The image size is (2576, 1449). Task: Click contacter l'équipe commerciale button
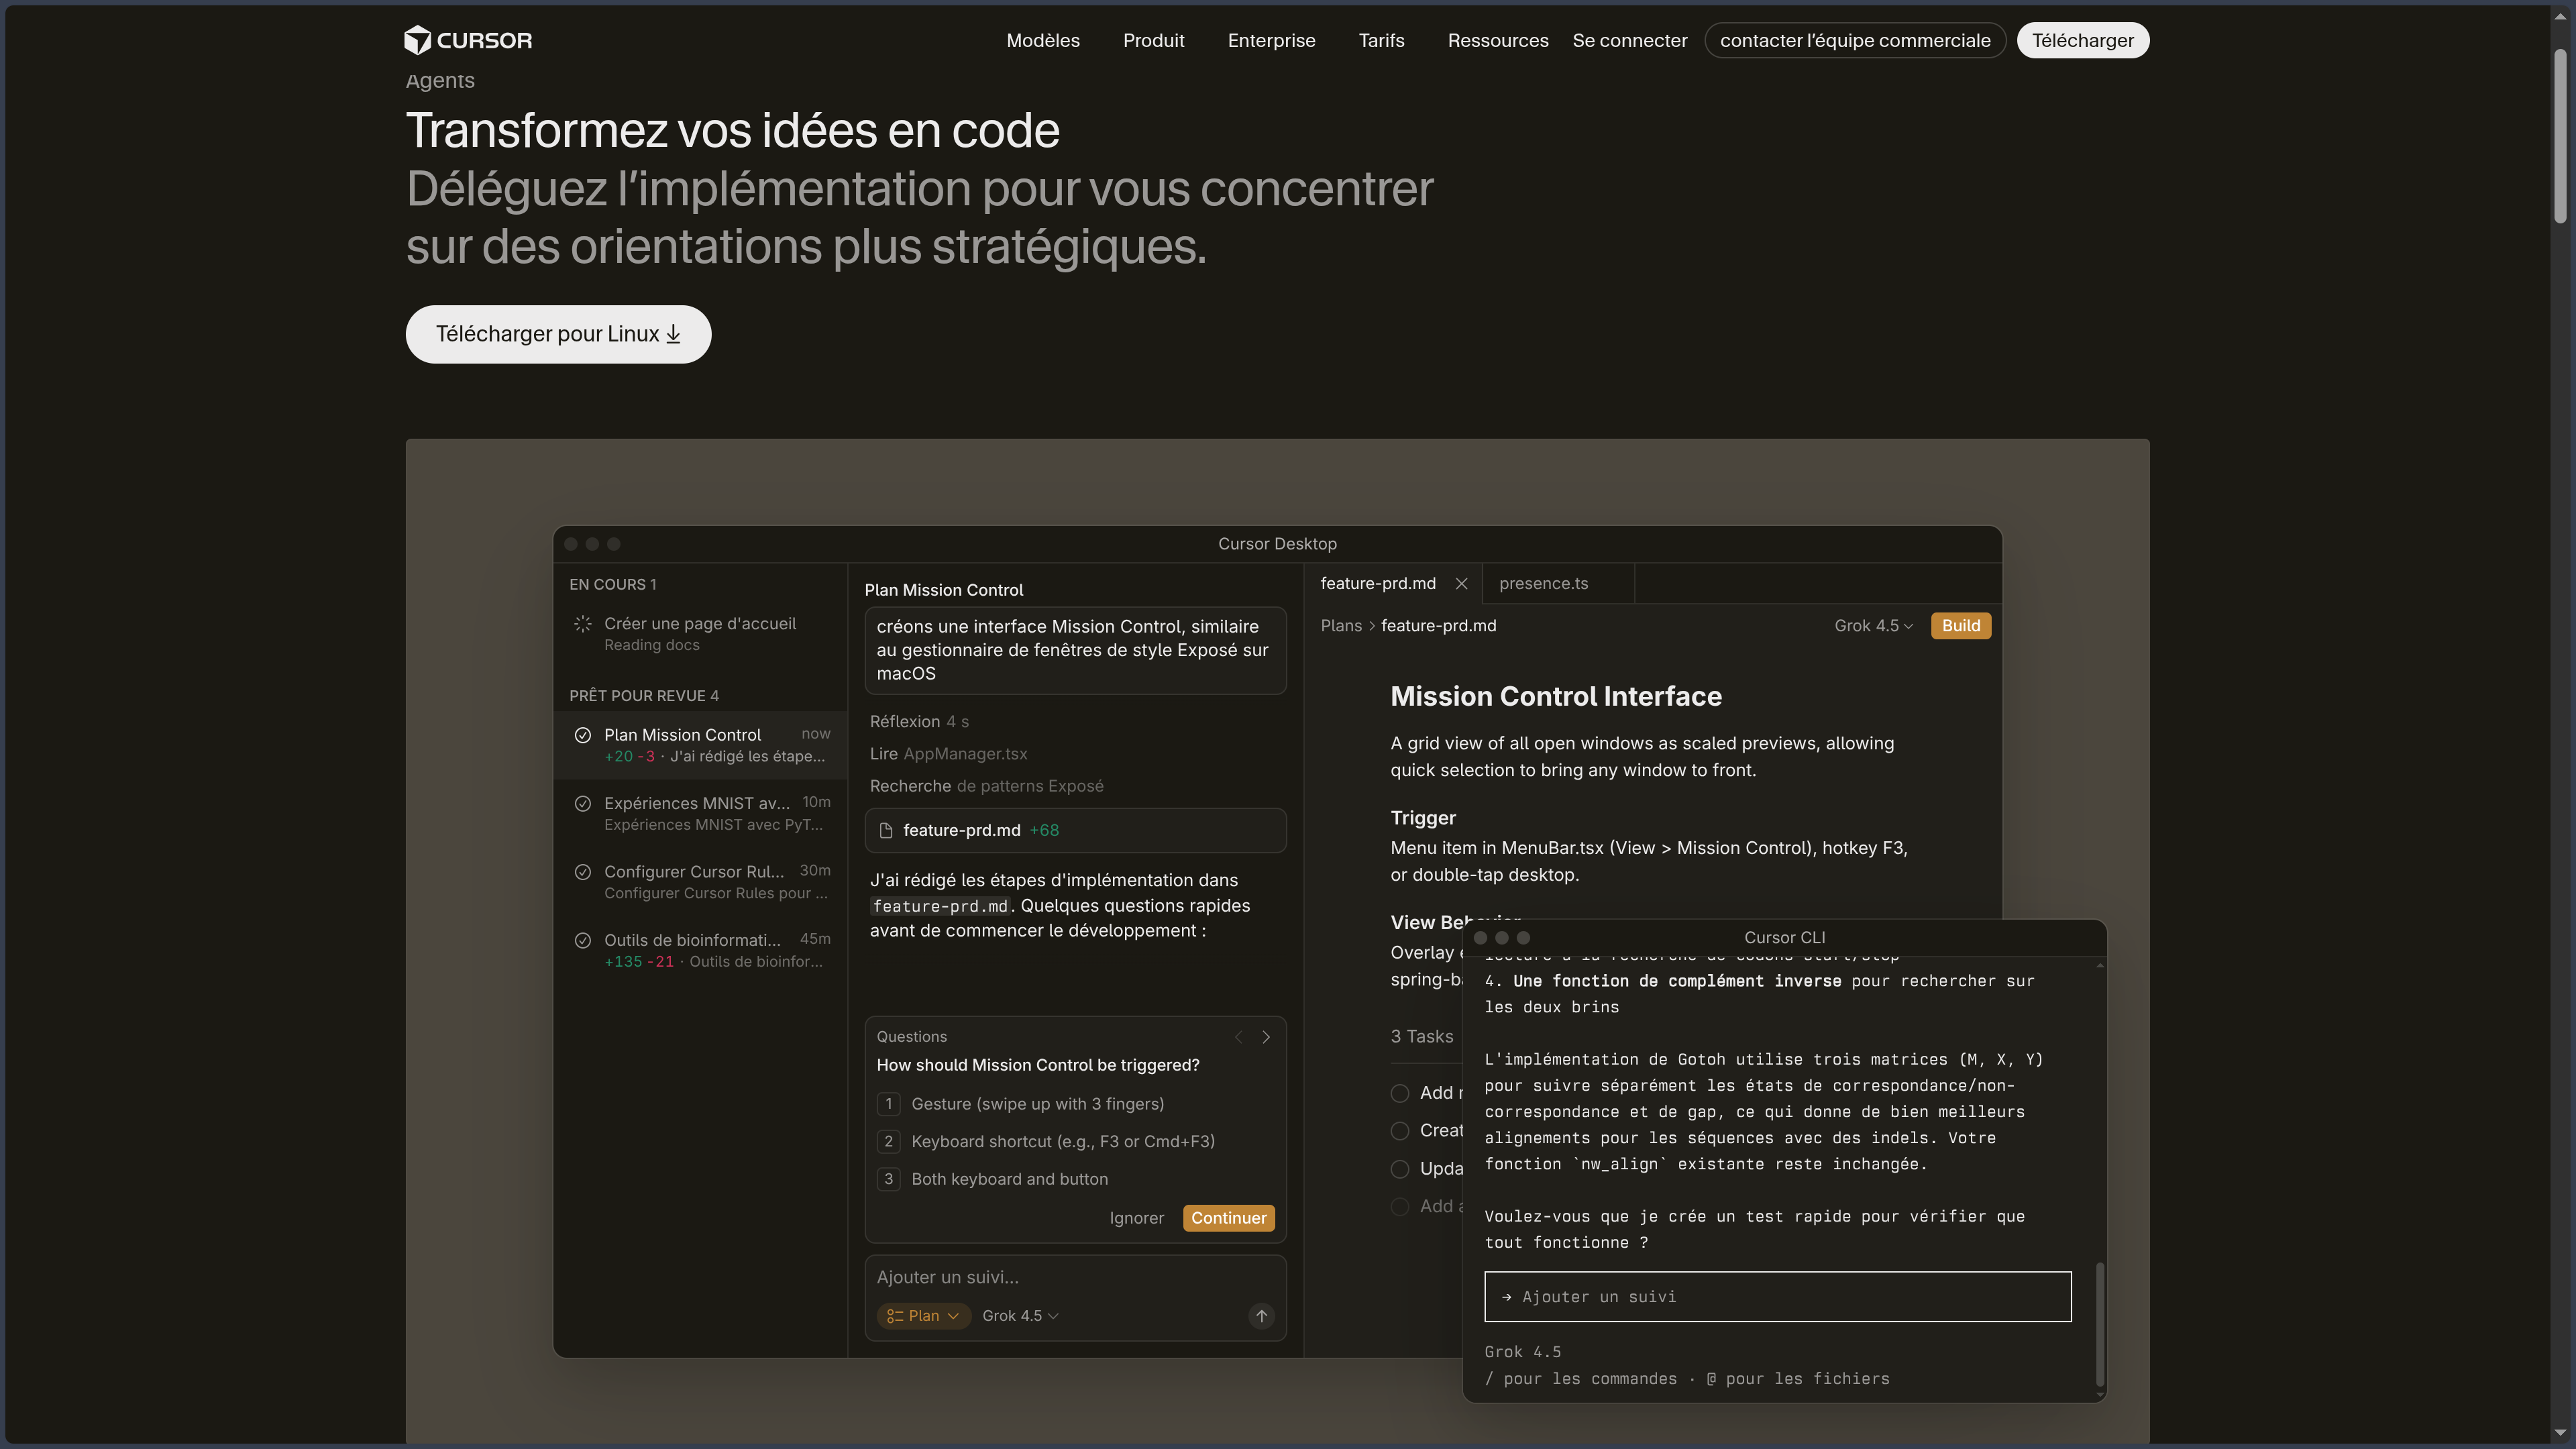(x=1855, y=40)
